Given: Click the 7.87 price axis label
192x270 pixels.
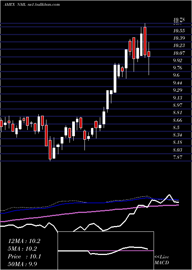Looking at the screenshot, I should [178, 157].
